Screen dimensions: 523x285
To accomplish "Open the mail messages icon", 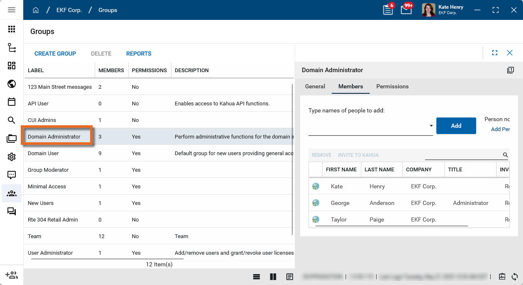I will point(406,10).
